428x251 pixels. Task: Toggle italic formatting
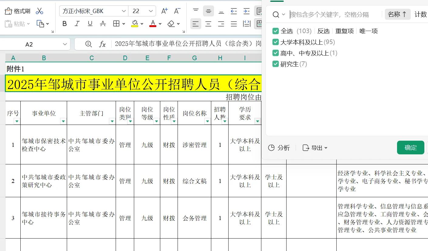click(77, 23)
